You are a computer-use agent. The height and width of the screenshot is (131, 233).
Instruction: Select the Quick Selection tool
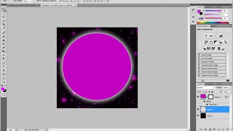pyautogui.click(x=4, y=21)
